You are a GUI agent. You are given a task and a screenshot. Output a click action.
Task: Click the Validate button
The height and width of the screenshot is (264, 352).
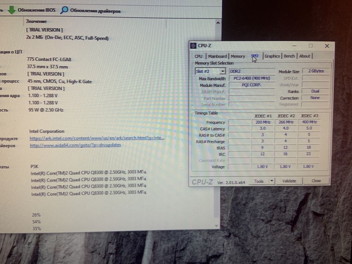[x=289, y=181]
